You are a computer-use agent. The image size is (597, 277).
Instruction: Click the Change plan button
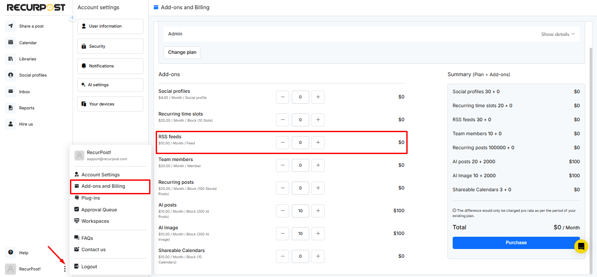[x=182, y=52]
